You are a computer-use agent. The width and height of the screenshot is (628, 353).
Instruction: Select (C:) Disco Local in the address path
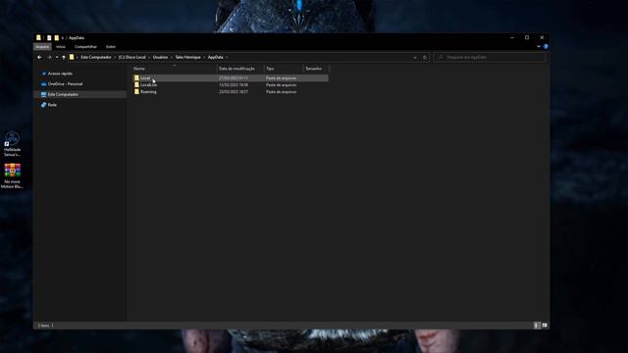(x=132, y=57)
